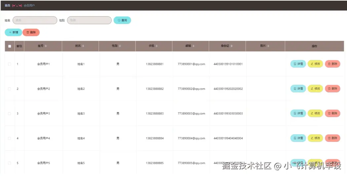Click the 操作 column header
This screenshot has width=347, height=176.
[315, 46]
